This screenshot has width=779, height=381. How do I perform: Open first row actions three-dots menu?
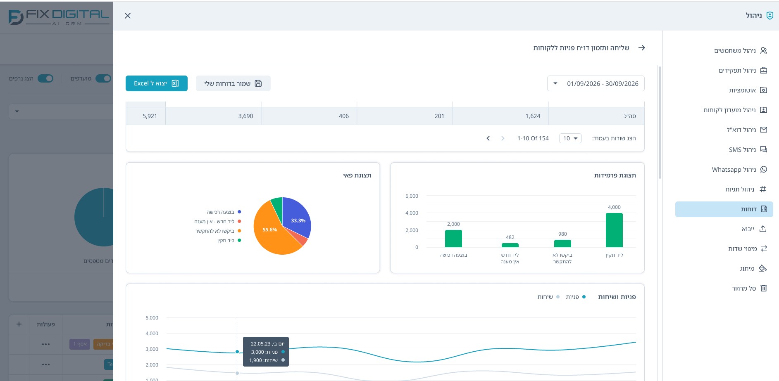[x=46, y=344]
